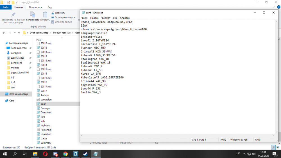
Task: Launch Opera browser from taskbar
Action: coord(45,154)
